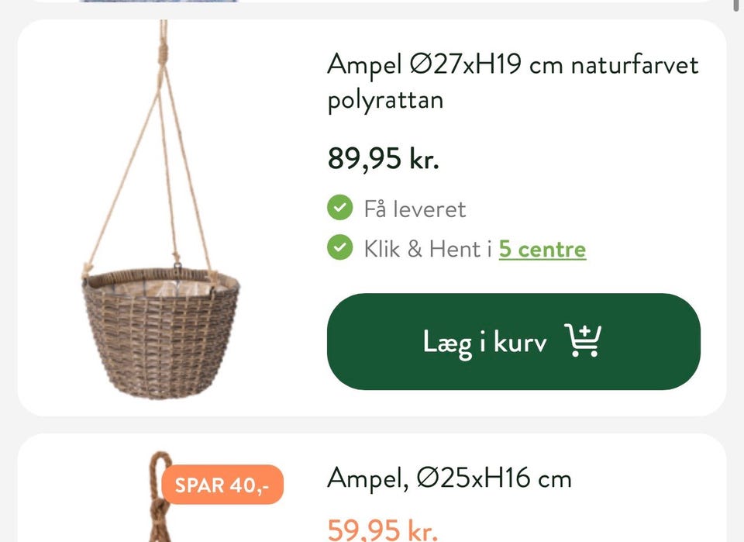This screenshot has width=744, height=542.
Task: Click the word polyrattan in the title
Action: [x=385, y=102]
